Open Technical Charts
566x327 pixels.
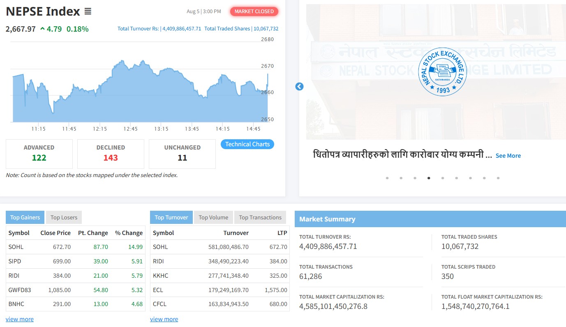click(247, 144)
